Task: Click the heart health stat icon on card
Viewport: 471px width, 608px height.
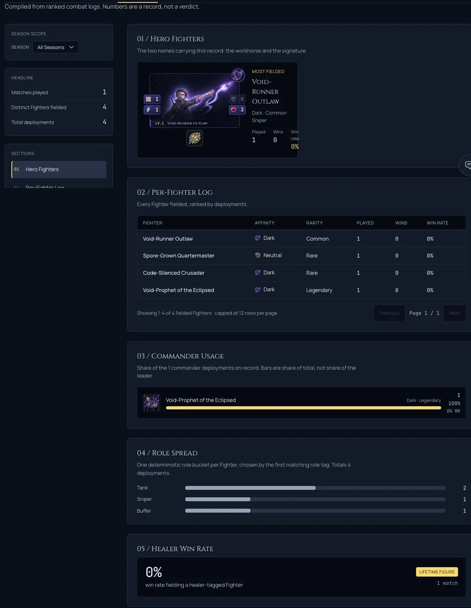Action: [x=234, y=110]
